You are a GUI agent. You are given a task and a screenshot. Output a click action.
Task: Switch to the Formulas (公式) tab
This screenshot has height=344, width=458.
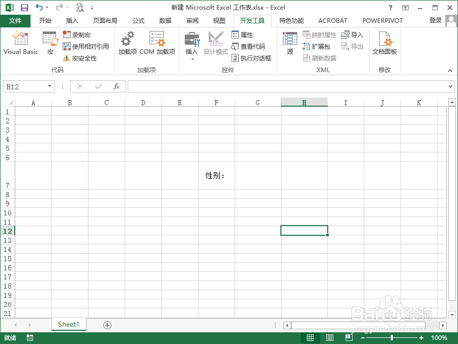[138, 20]
